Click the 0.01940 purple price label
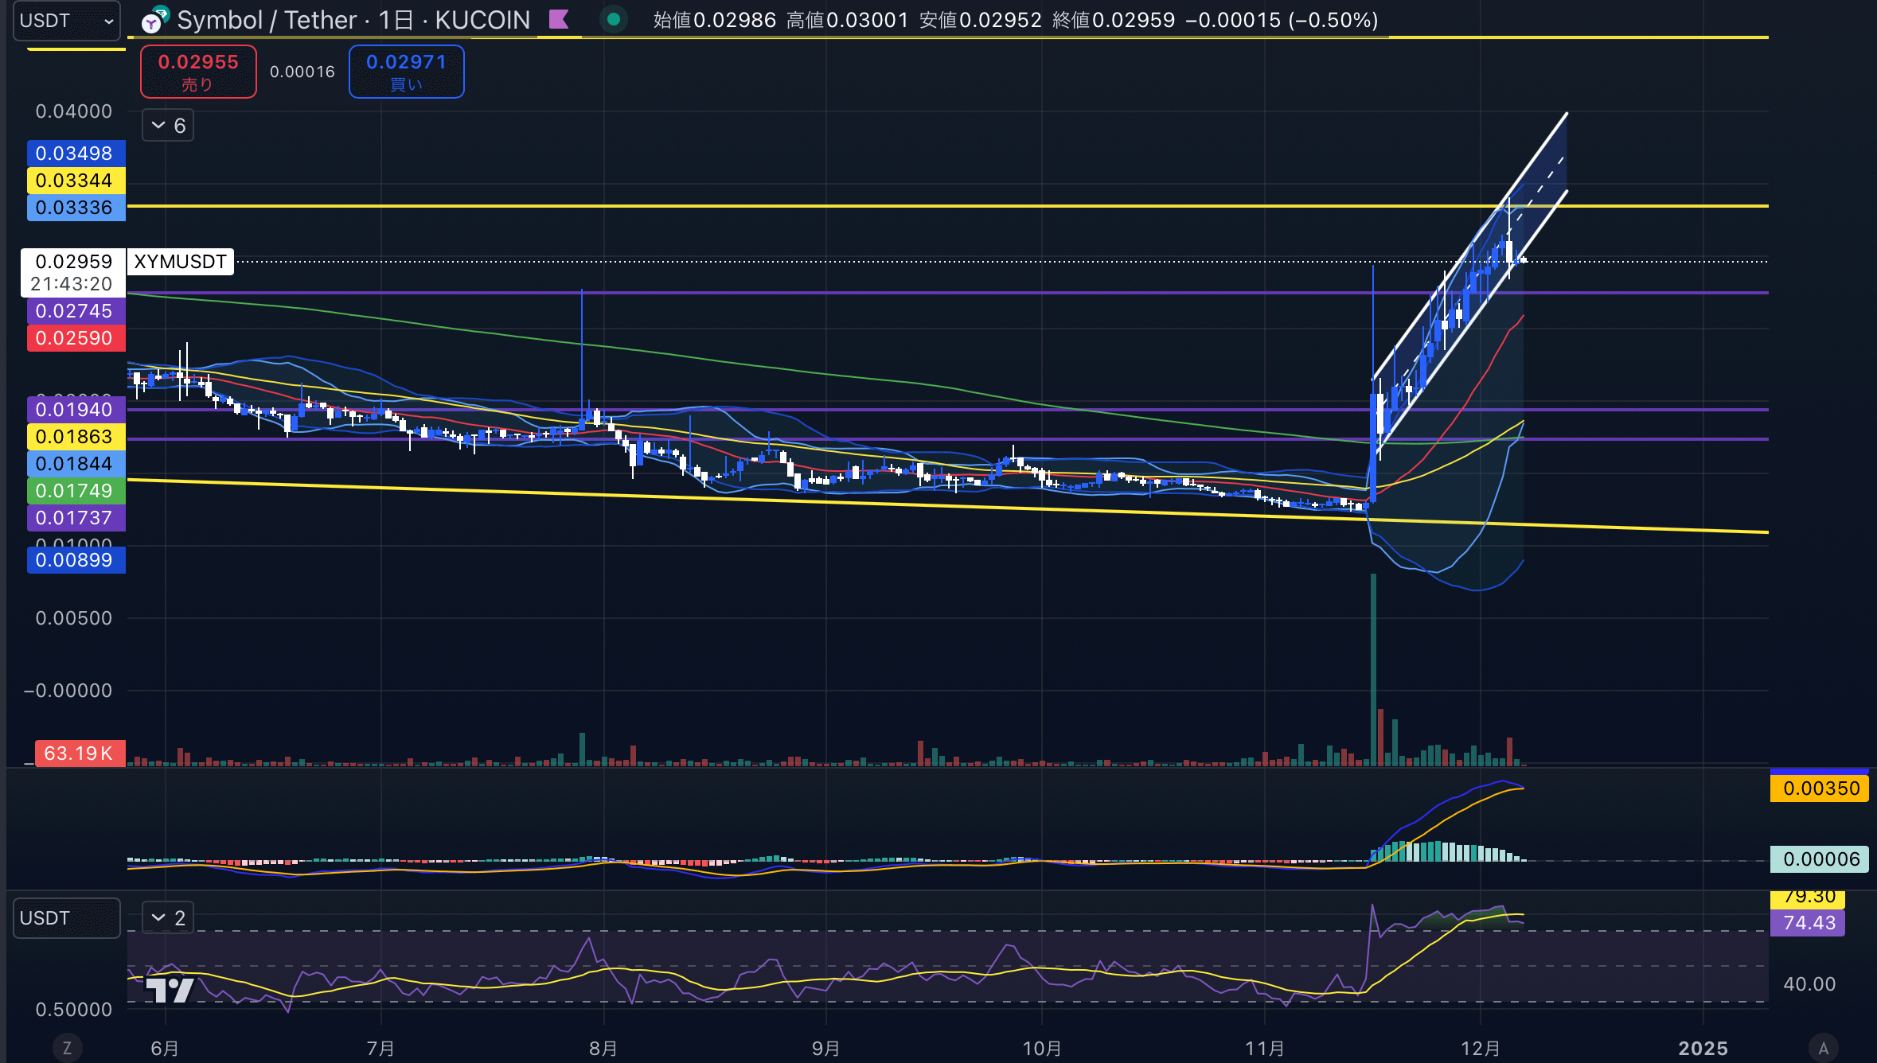Image resolution: width=1877 pixels, height=1063 pixels. pyautogui.click(x=76, y=410)
